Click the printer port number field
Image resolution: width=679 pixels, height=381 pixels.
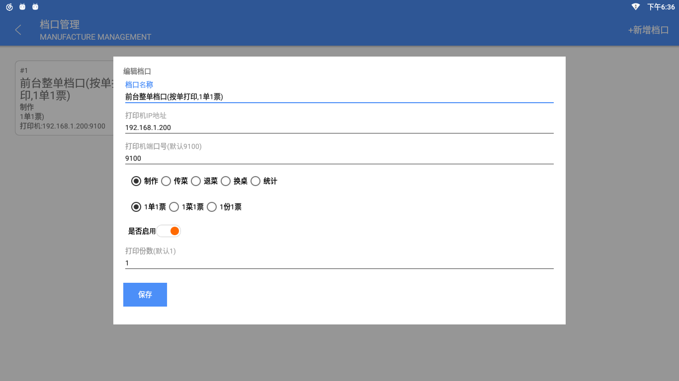point(339,158)
